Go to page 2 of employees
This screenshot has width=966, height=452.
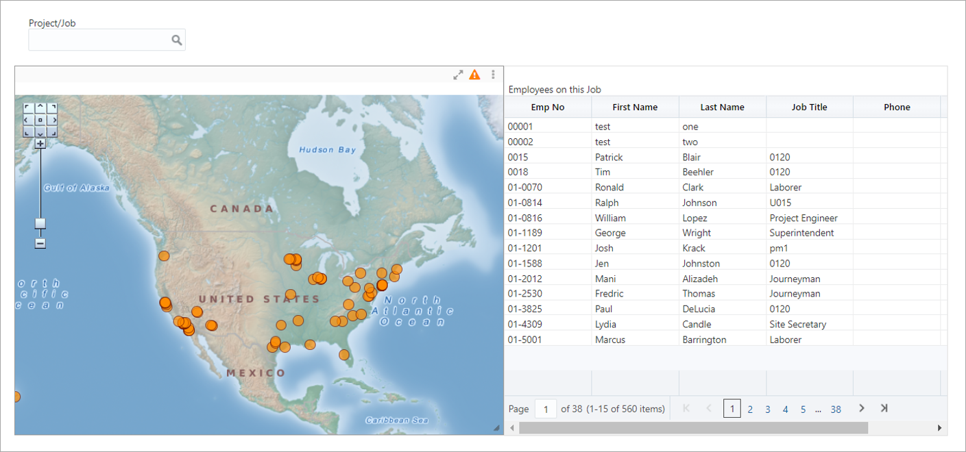click(750, 409)
